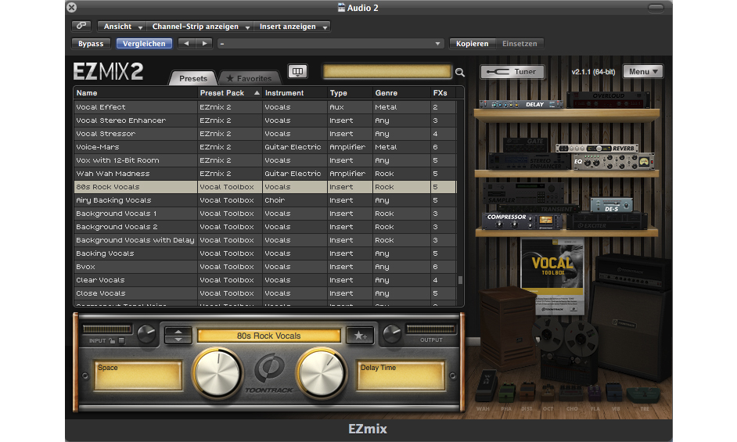Click the OVERLOUD rack unit
Viewport: 737px width, 442px height.
(x=608, y=99)
